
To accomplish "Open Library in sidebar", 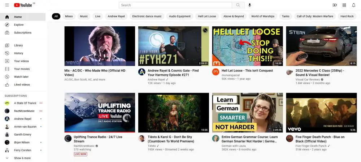I will click(x=23, y=45).
